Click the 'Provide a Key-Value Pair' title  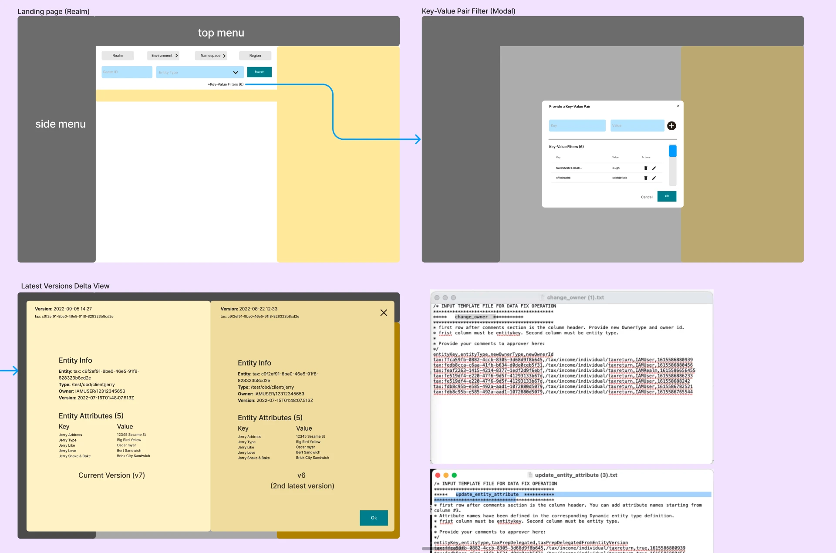coord(570,106)
